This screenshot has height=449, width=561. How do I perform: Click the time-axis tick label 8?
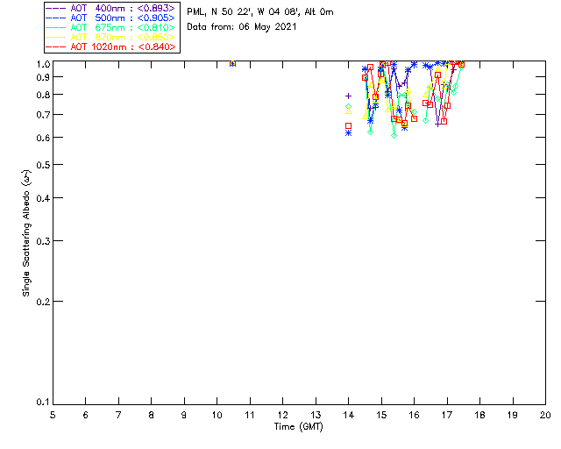point(152,415)
